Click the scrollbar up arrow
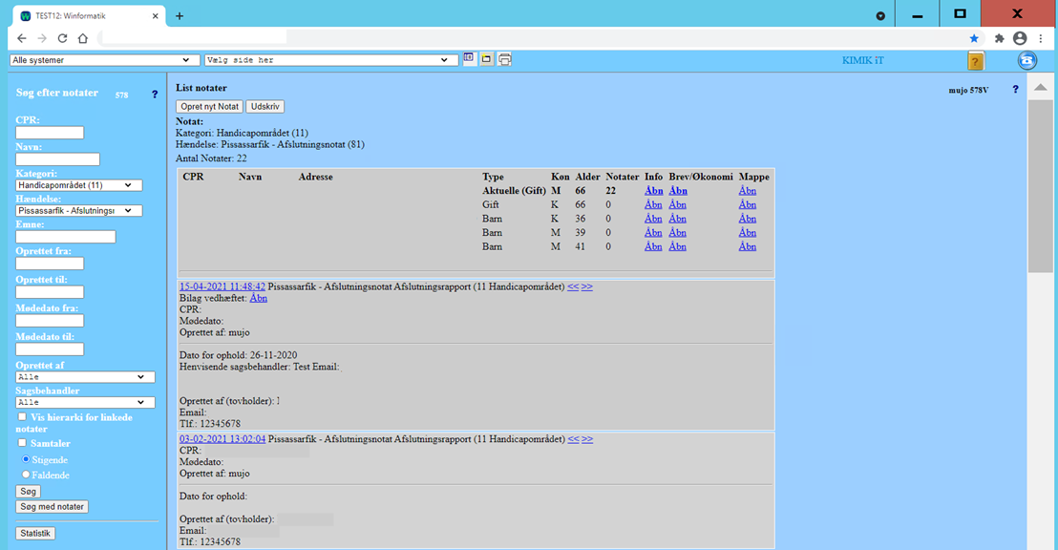The image size is (1058, 550). point(1041,88)
